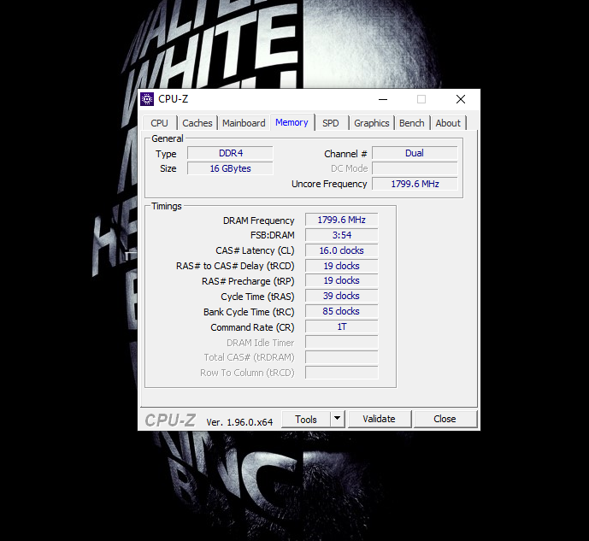Click the CAS# Latency (CL) label
Screen dimensions: 589x541
coord(255,250)
